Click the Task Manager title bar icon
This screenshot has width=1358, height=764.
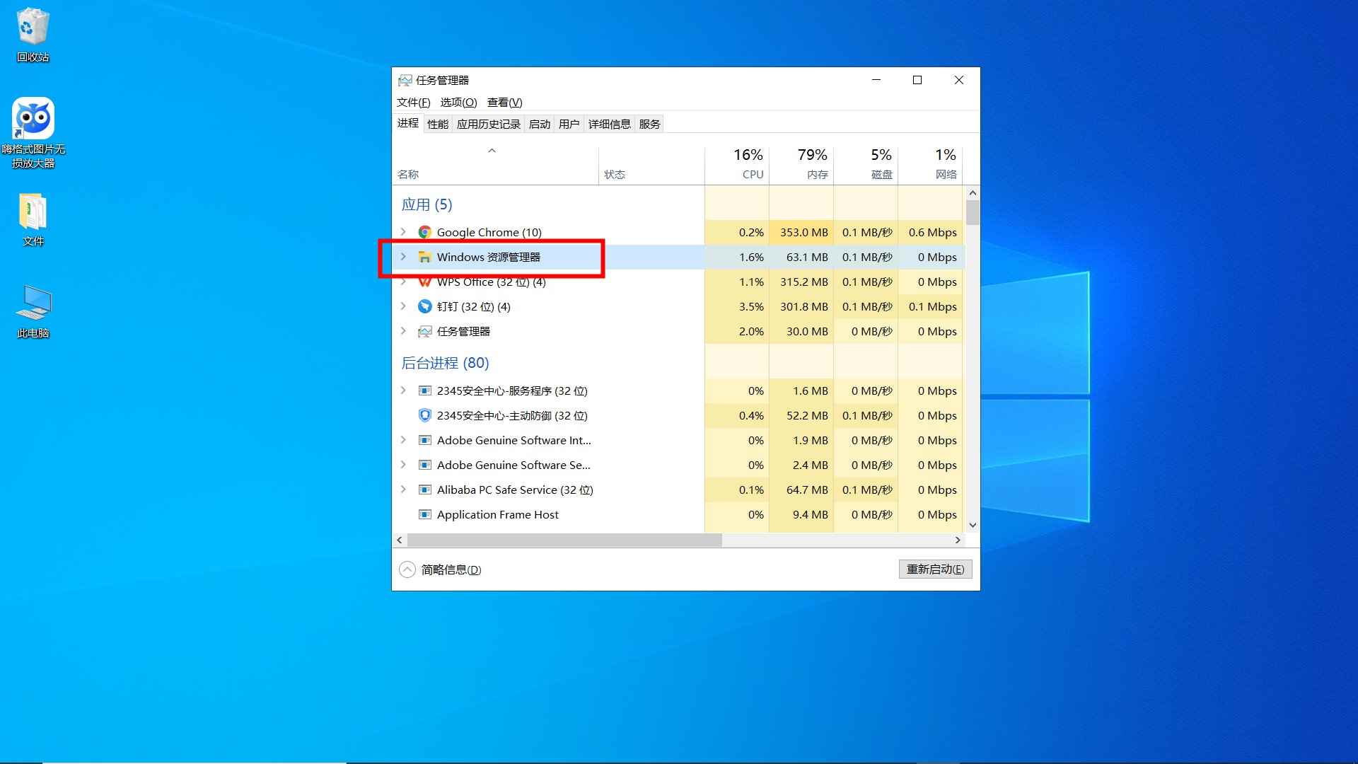pyautogui.click(x=405, y=80)
